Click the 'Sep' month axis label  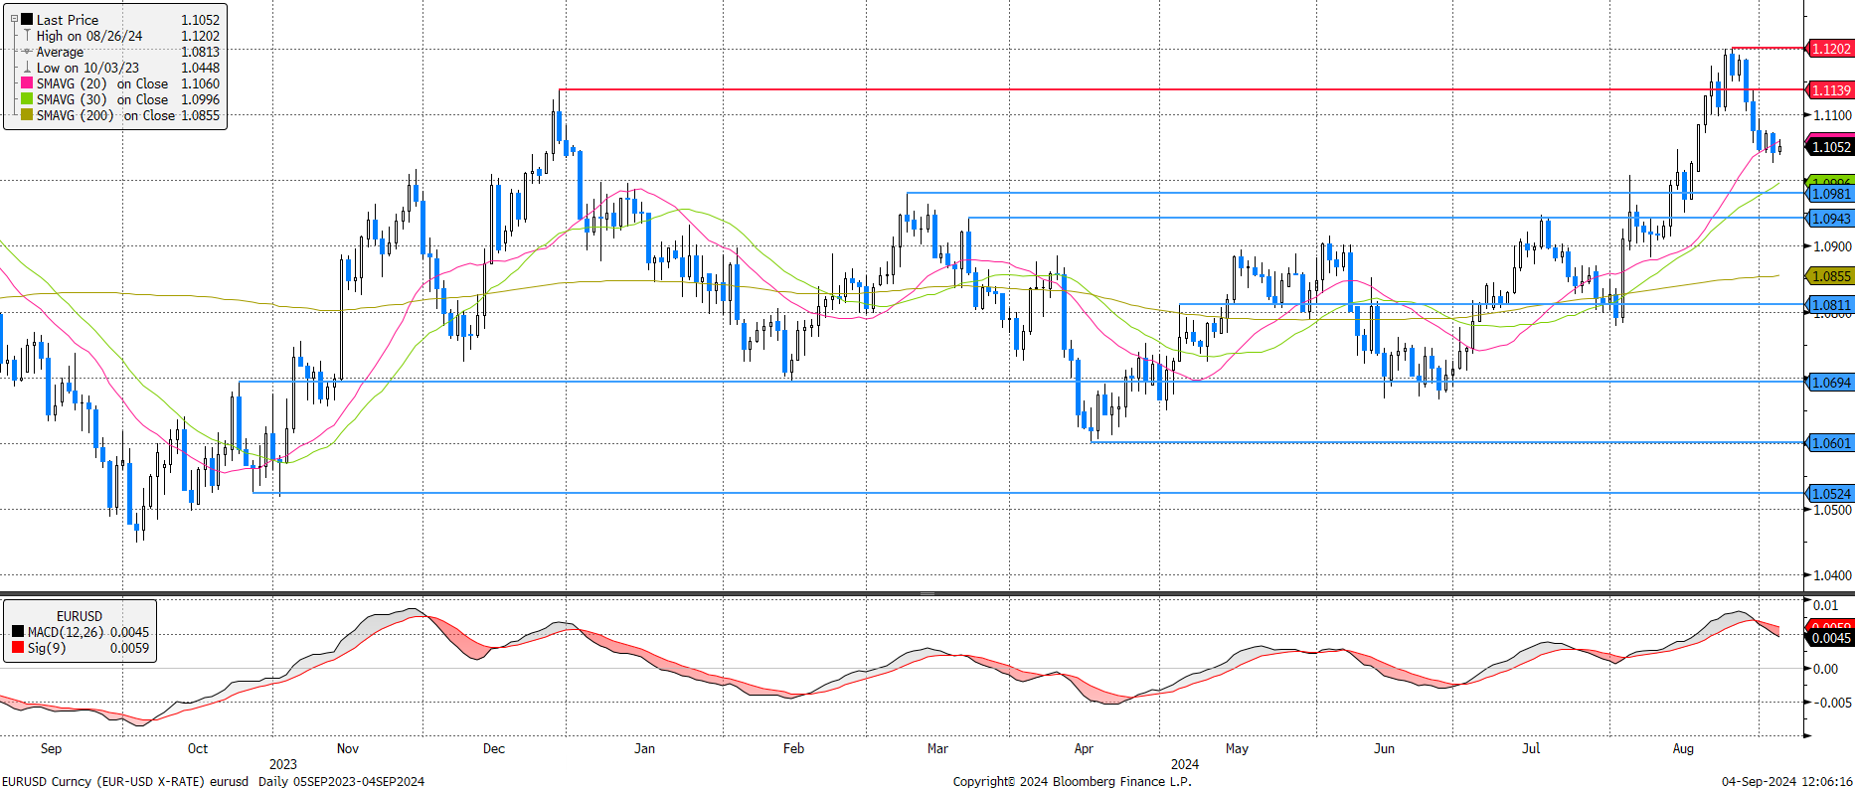(x=51, y=748)
